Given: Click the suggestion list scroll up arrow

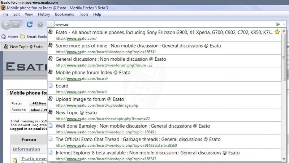Looking at the screenshot, I should (284, 31).
